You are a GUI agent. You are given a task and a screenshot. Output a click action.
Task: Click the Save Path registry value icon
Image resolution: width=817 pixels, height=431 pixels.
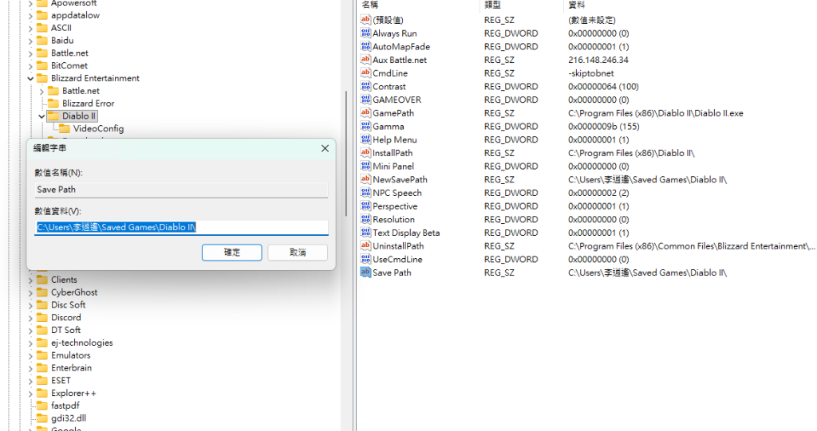pyautogui.click(x=365, y=272)
